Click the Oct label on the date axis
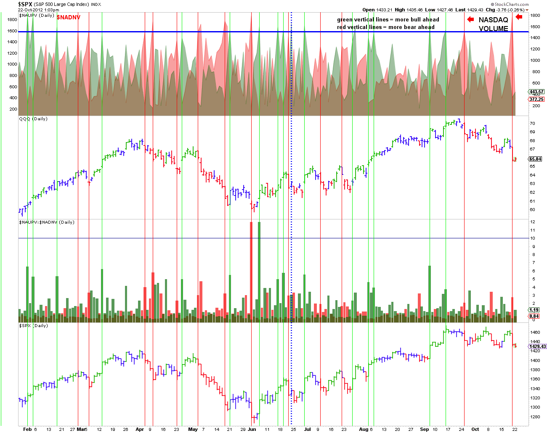This screenshot has width=547, height=433. point(475,429)
